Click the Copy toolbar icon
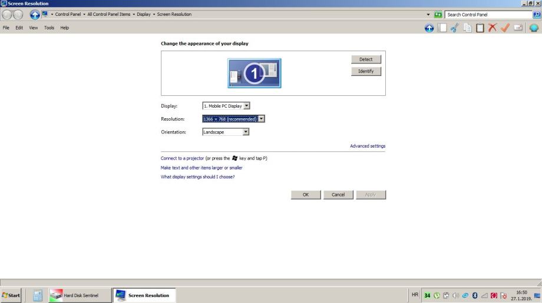542x303 pixels. (467, 28)
